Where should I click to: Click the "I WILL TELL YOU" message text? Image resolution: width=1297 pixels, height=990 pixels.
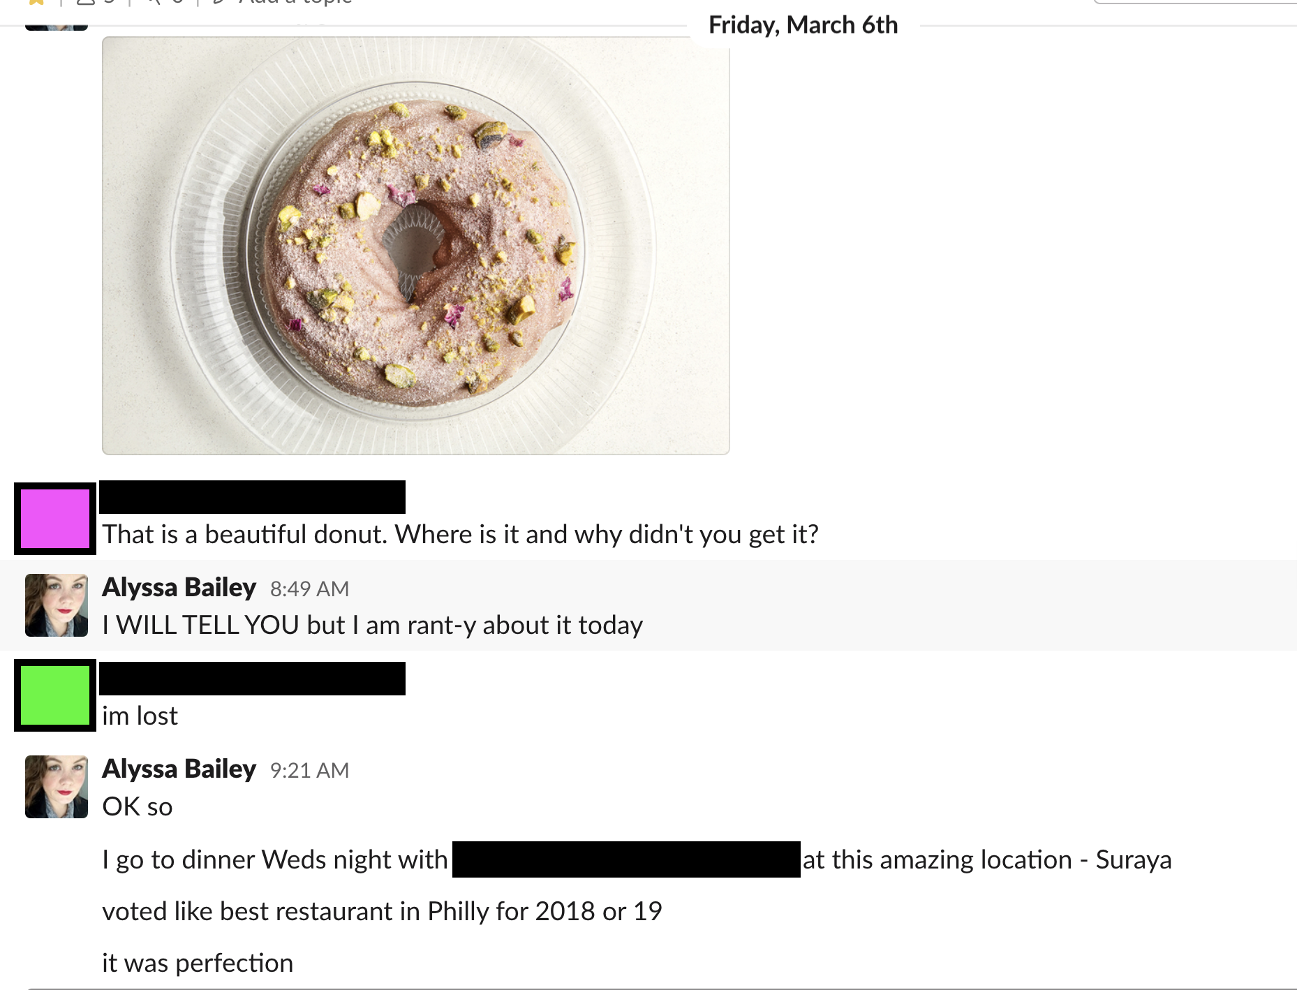point(372,626)
